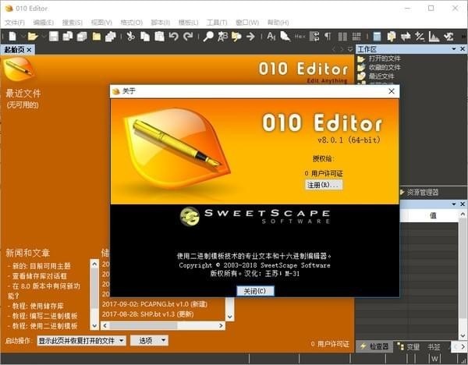Click the Copy toolbar icon

pos(145,37)
